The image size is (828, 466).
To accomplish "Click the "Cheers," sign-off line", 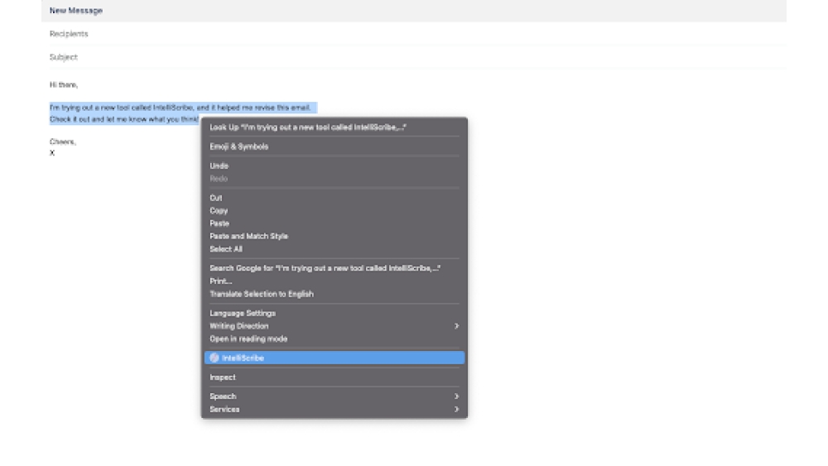I will coord(63,142).
